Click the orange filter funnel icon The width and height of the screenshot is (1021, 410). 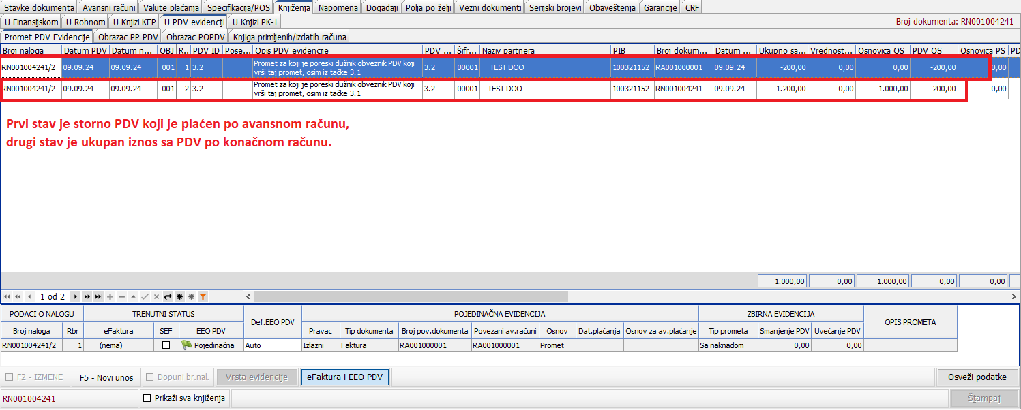[203, 297]
